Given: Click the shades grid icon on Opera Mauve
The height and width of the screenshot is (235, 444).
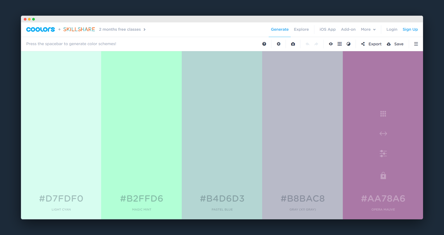Looking at the screenshot, I should (x=383, y=114).
